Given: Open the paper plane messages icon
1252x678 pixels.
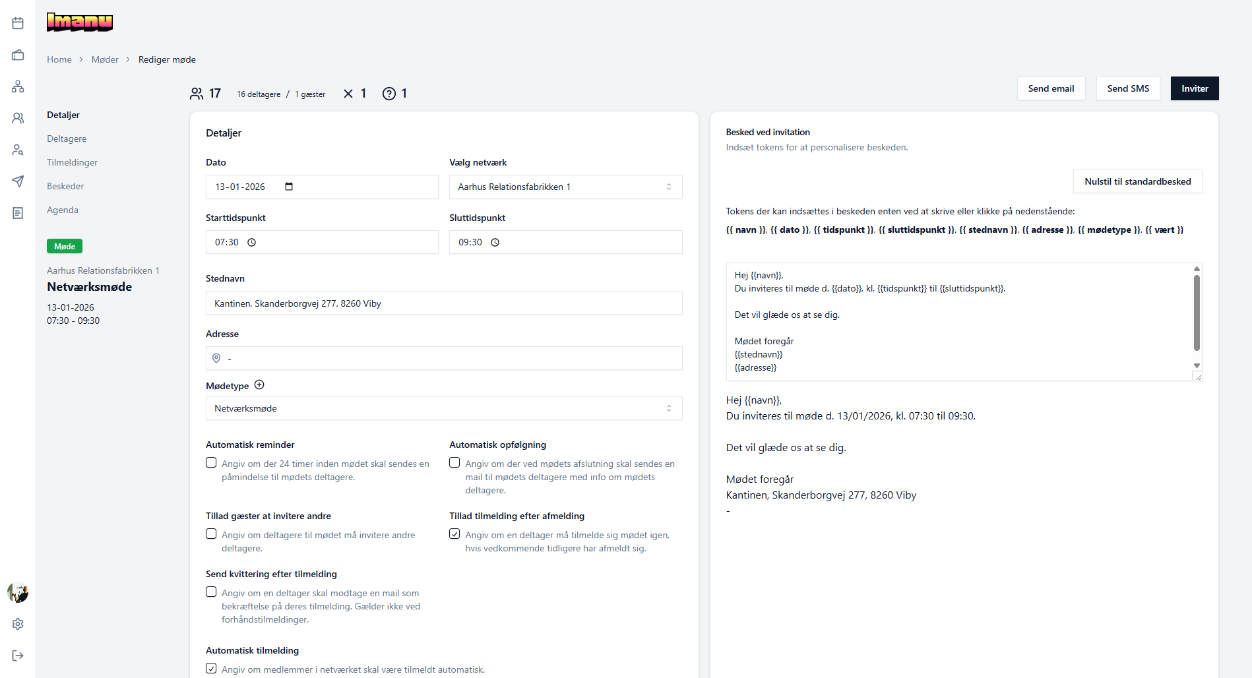Looking at the screenshot, I should pos(18,181).
